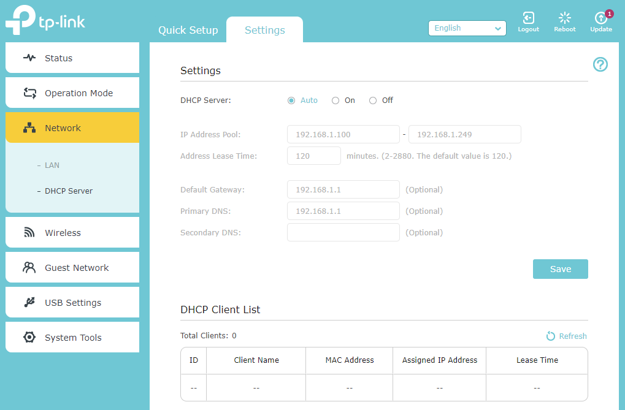Click the IP pool start address field
The height and width of the screenshot is (410, 625).
[x=343, y=134]
